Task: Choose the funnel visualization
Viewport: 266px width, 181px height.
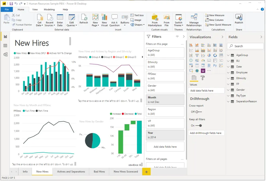Action: [x=197, y=55]
